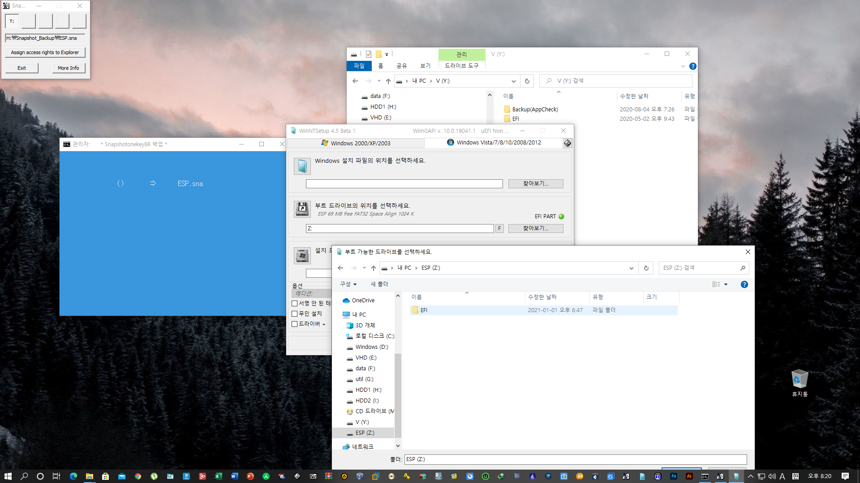The height and width of the screenshot is (483, 860).
Task: Open File Explorer taskbar icon
Action: (90, 476)
